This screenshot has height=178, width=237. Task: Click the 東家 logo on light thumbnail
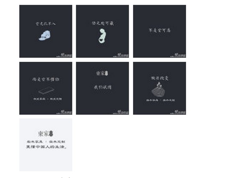coord(45,134)
